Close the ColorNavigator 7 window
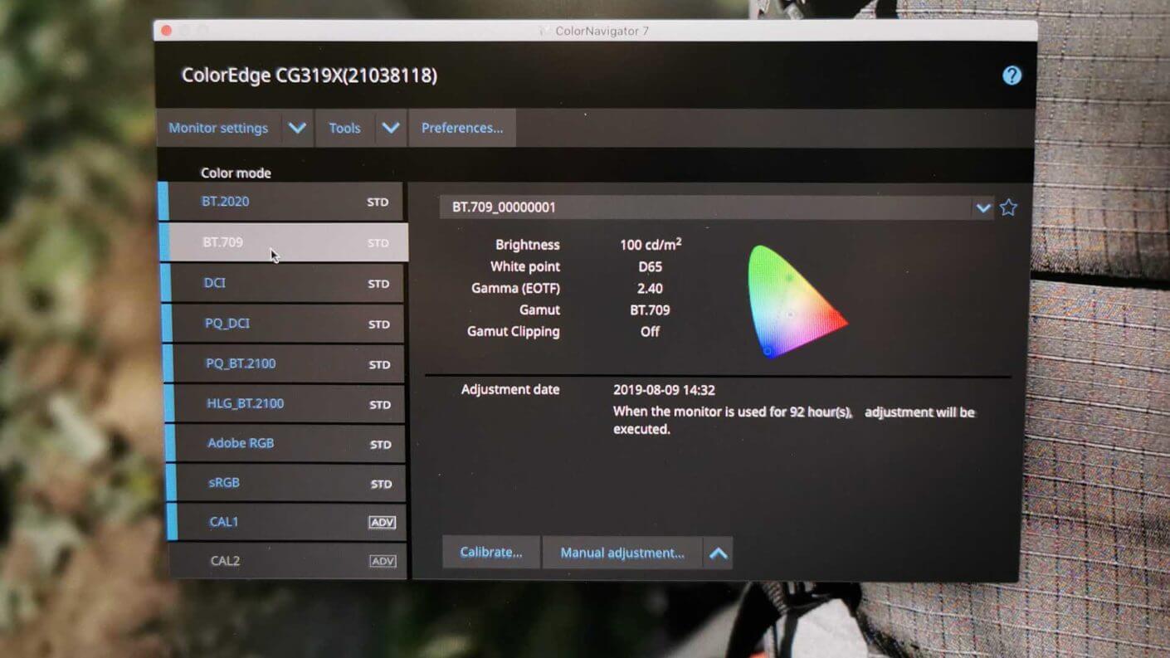This screenshot has height=658, width=1170. coord(166,31)
